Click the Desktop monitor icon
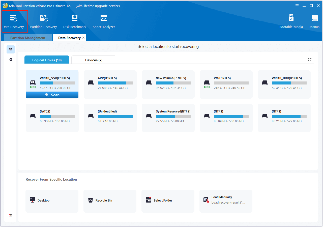323x227 pixels. coord(33,200)
